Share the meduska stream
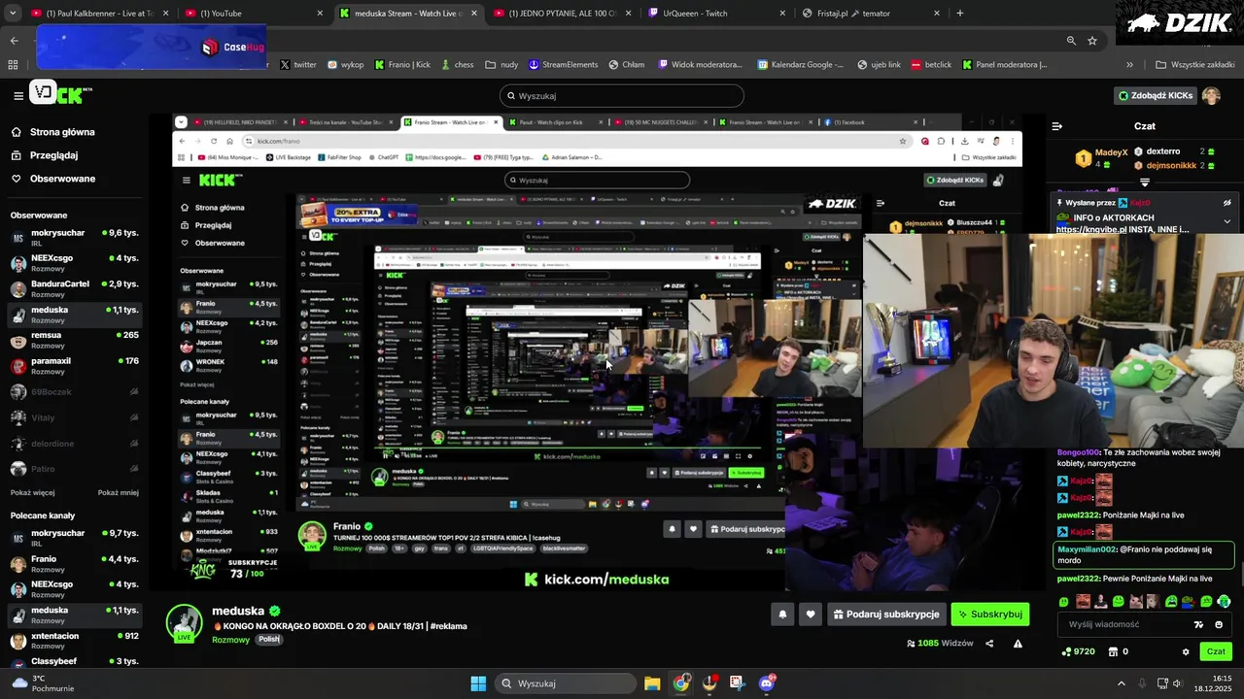The width and height of the screenshot is (1244, 699). pyautogui.click(x=989, y=643)
